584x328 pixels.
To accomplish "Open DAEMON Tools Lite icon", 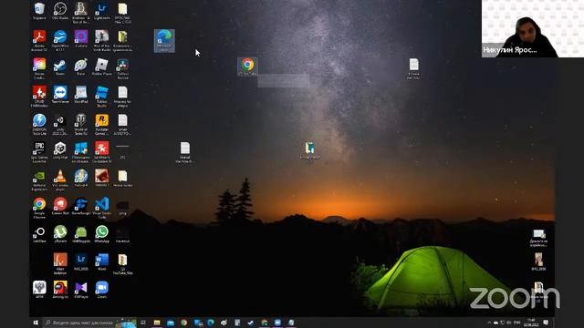I will [x=39, y=124].
